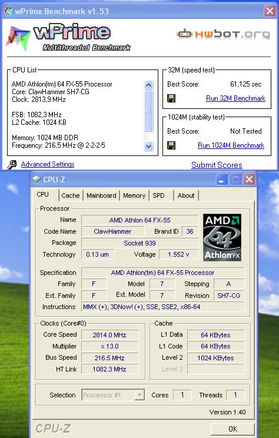Open the HWBOT.org logo link
Screen dimensions: 279x438
[x=224, y=34]
